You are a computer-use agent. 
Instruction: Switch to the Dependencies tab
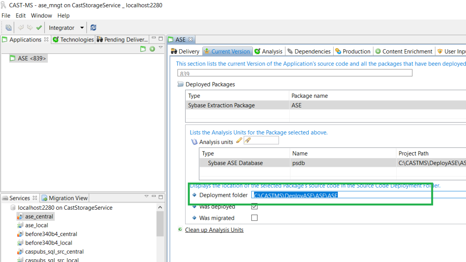click(309, 51)
